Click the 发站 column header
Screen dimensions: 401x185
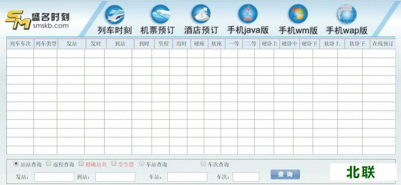[72, 44]
